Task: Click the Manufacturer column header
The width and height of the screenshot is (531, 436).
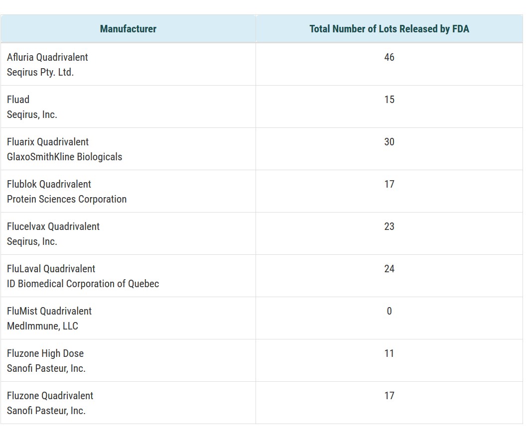Action: point(128,29)
